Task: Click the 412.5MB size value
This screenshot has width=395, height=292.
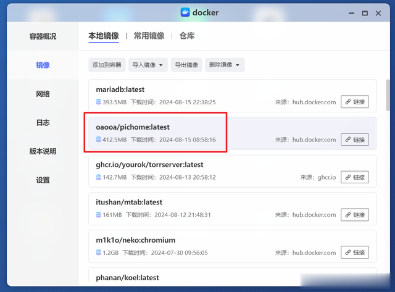Action: pos(115,140)
